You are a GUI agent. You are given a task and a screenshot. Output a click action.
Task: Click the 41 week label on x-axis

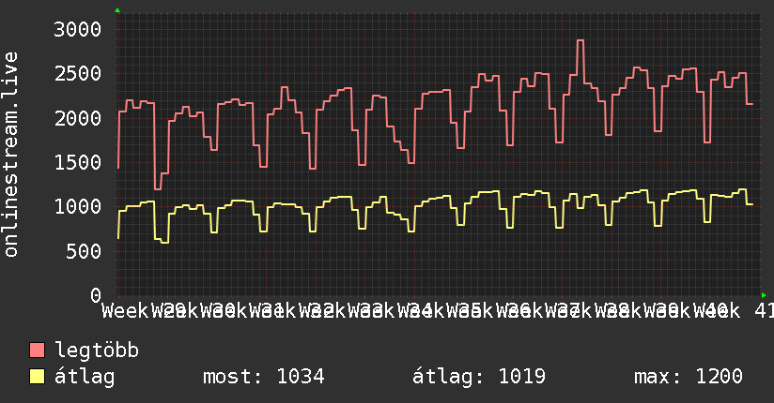[764, 311]
